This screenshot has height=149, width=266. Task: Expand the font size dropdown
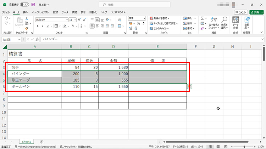(x=75, y=20)
